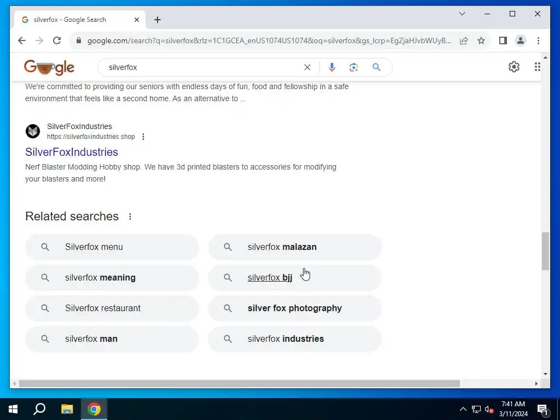
Task: Search related: silverfox industries
Action: click(295, 339)
